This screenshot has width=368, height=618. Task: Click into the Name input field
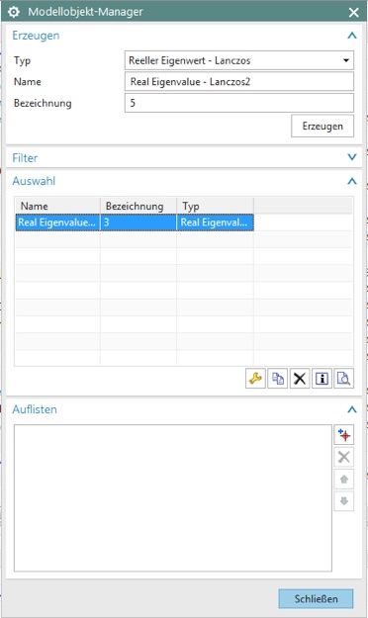pos(239,82)
